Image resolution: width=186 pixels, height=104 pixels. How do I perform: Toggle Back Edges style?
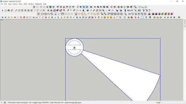coord(37,7)
